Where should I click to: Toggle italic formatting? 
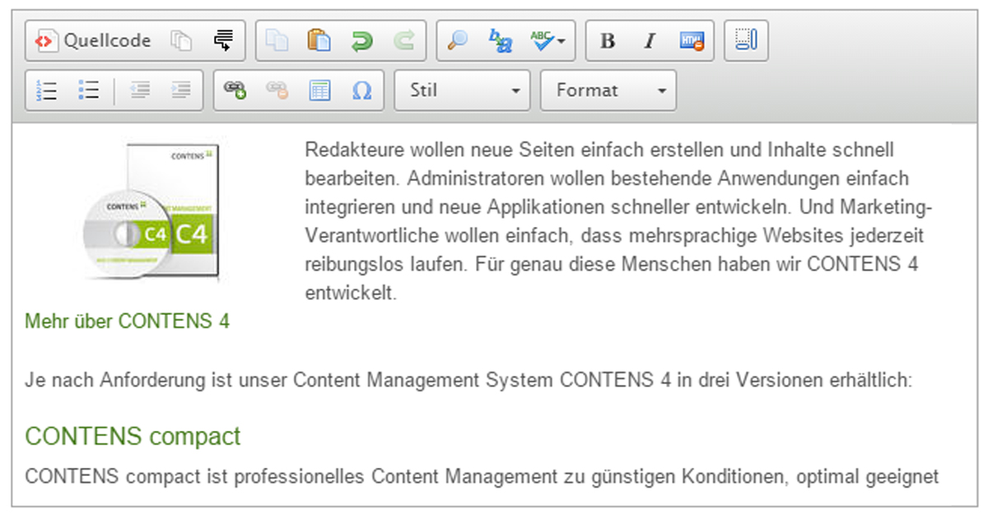(650, 41)
